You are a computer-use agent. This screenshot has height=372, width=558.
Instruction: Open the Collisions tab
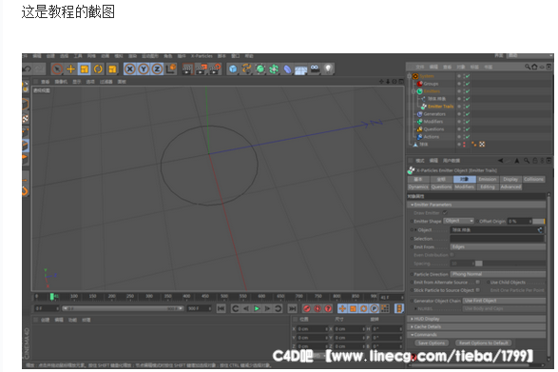point(533,179)
